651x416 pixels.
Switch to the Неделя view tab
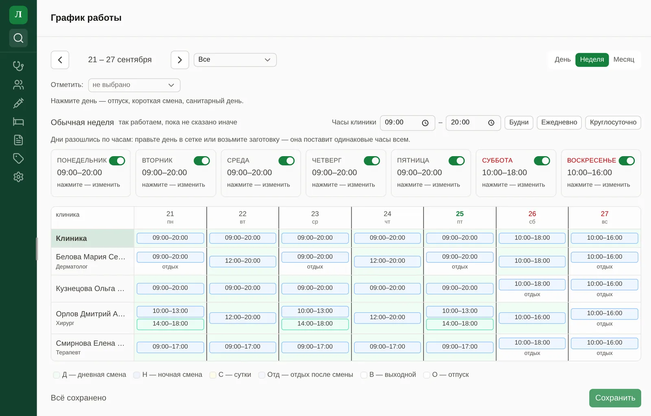pos(592,60)
